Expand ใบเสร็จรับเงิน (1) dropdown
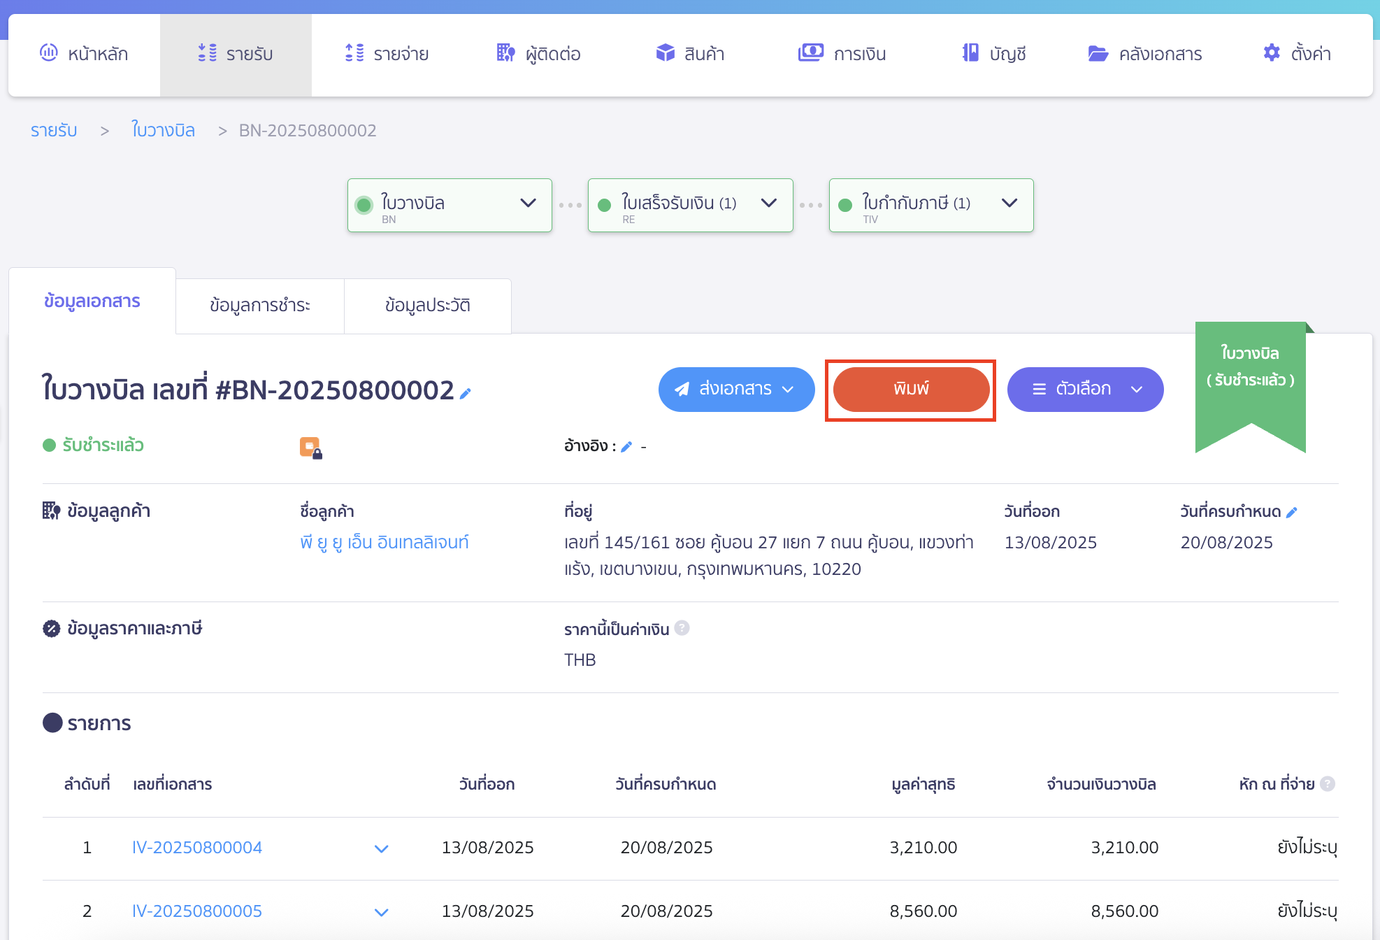The image size is (1380, 940). (768, 204)
